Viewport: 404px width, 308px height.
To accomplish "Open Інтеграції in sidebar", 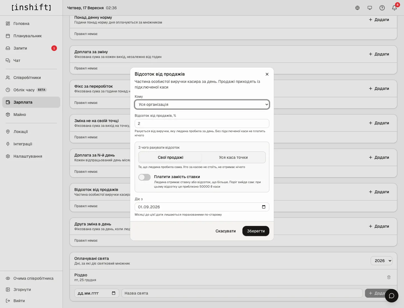I will point(31,144).
